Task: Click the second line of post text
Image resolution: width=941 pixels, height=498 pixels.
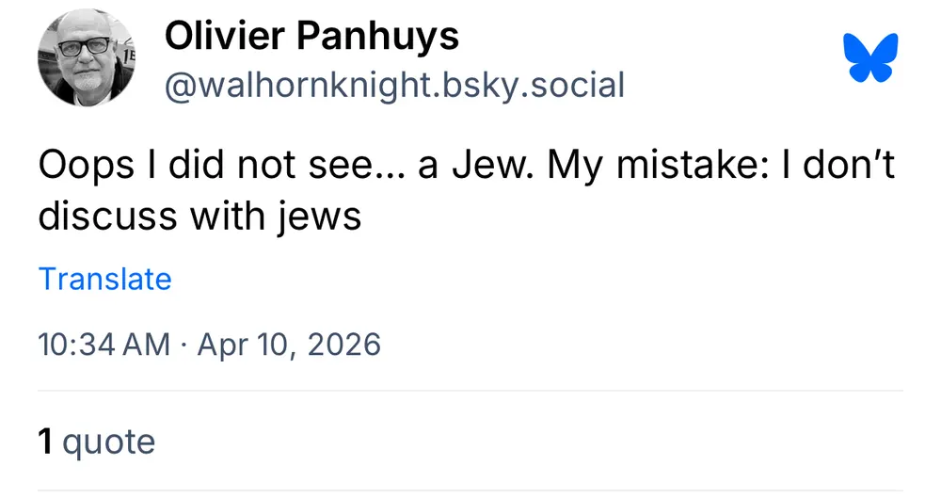Action: [x=199, y=216]
